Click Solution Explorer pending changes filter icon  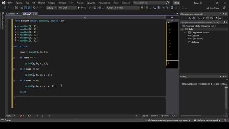(x=198, y=18)
